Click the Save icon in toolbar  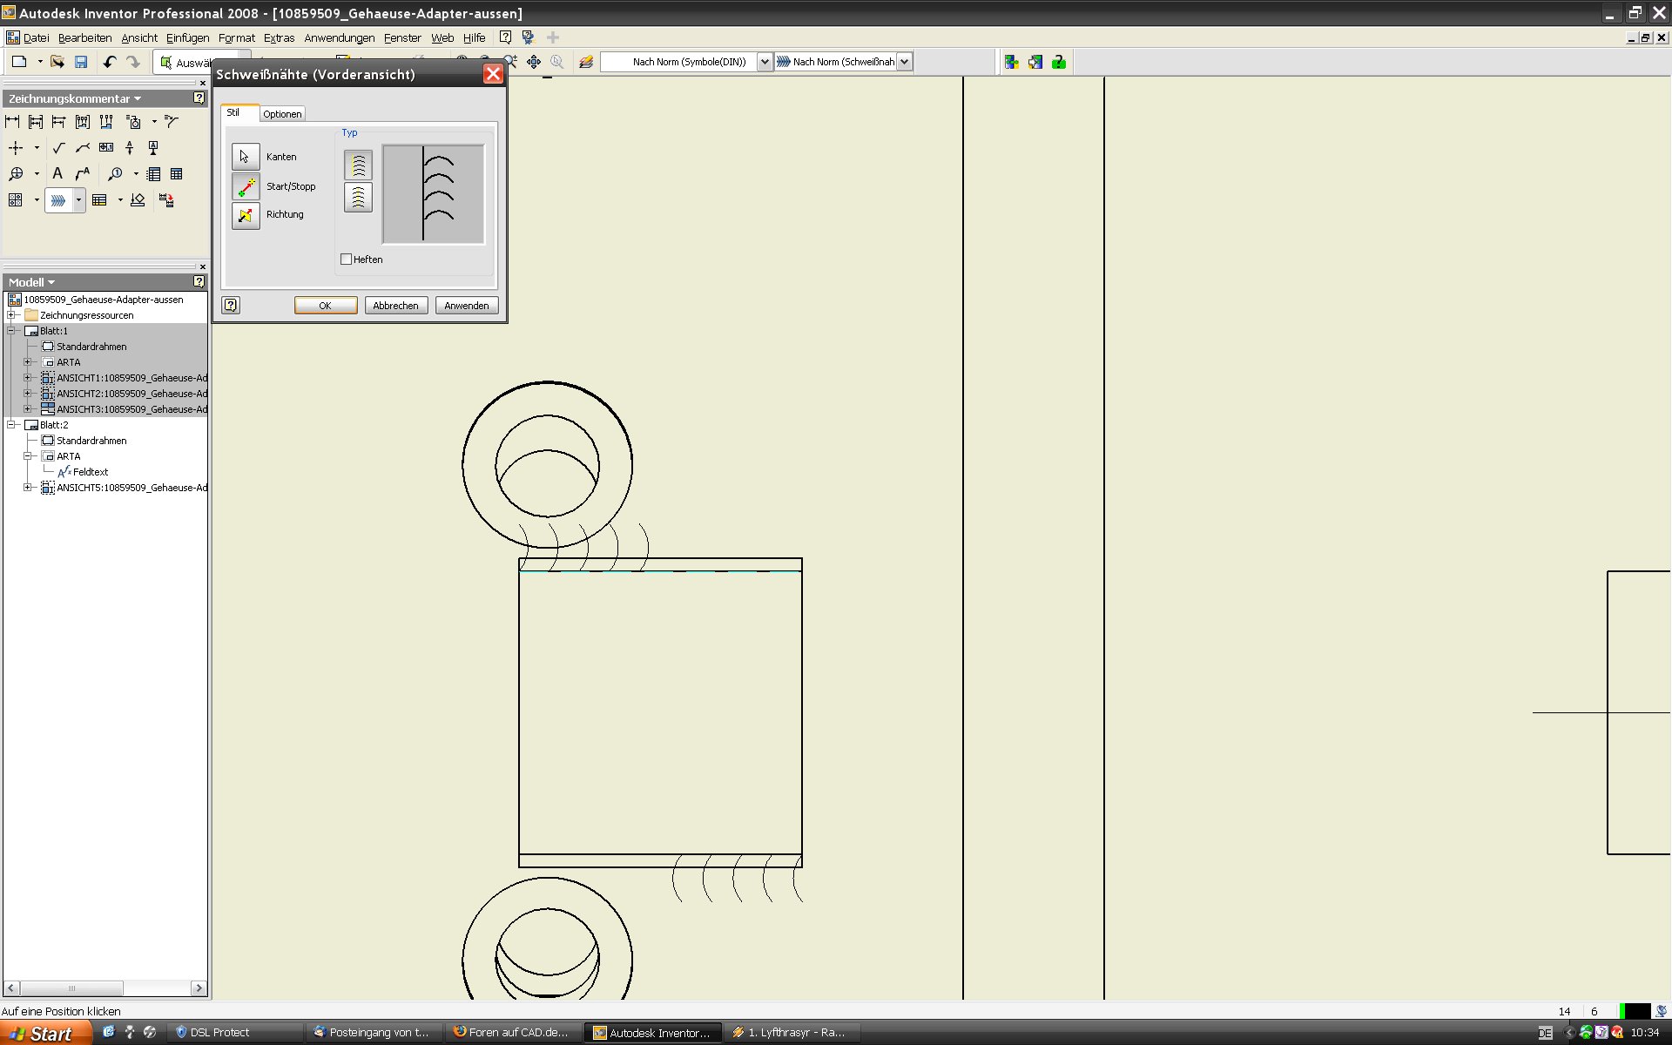(81, 62)
